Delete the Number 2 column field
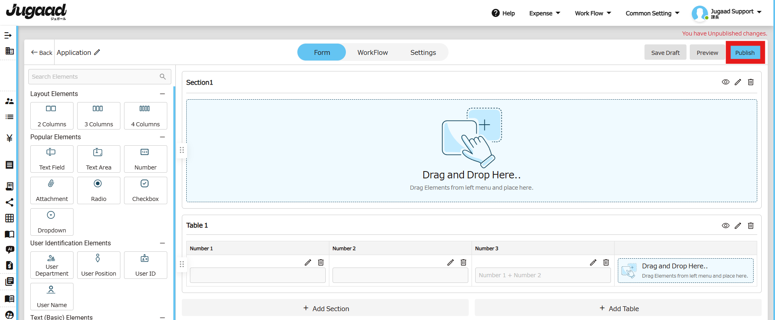Viewport: 775px width, 320px height. [x=463, y=262]
